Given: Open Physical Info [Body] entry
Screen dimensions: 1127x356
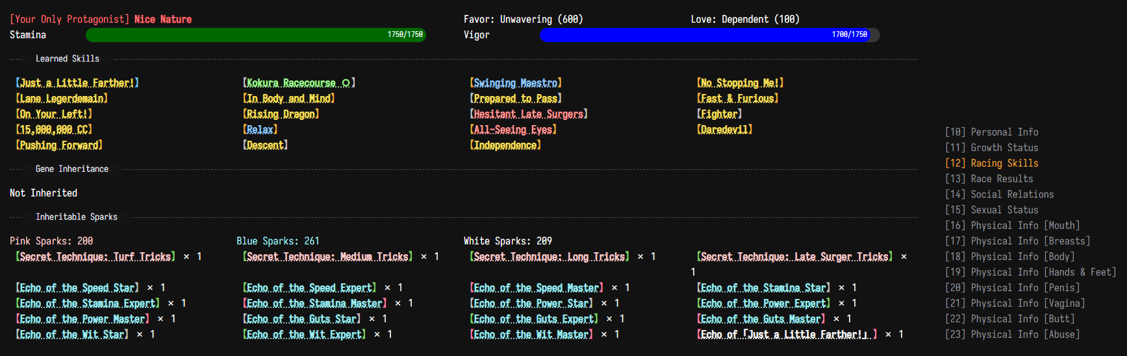Looking at the screenshot, I should pos(1009,257).
